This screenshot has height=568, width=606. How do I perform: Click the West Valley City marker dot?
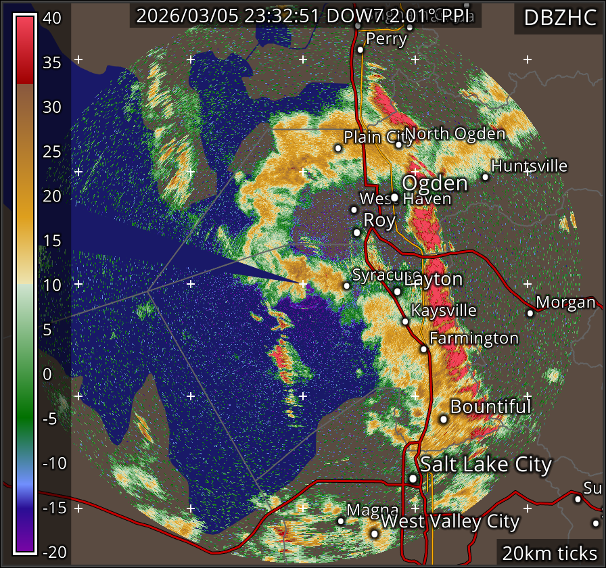point(375,534)
